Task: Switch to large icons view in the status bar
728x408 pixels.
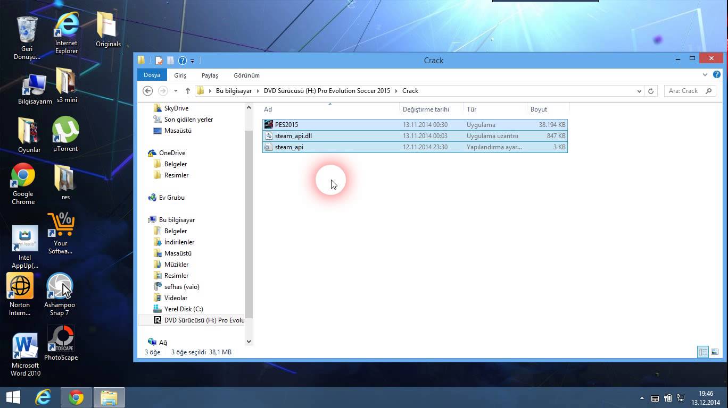Action: (715, 352)
